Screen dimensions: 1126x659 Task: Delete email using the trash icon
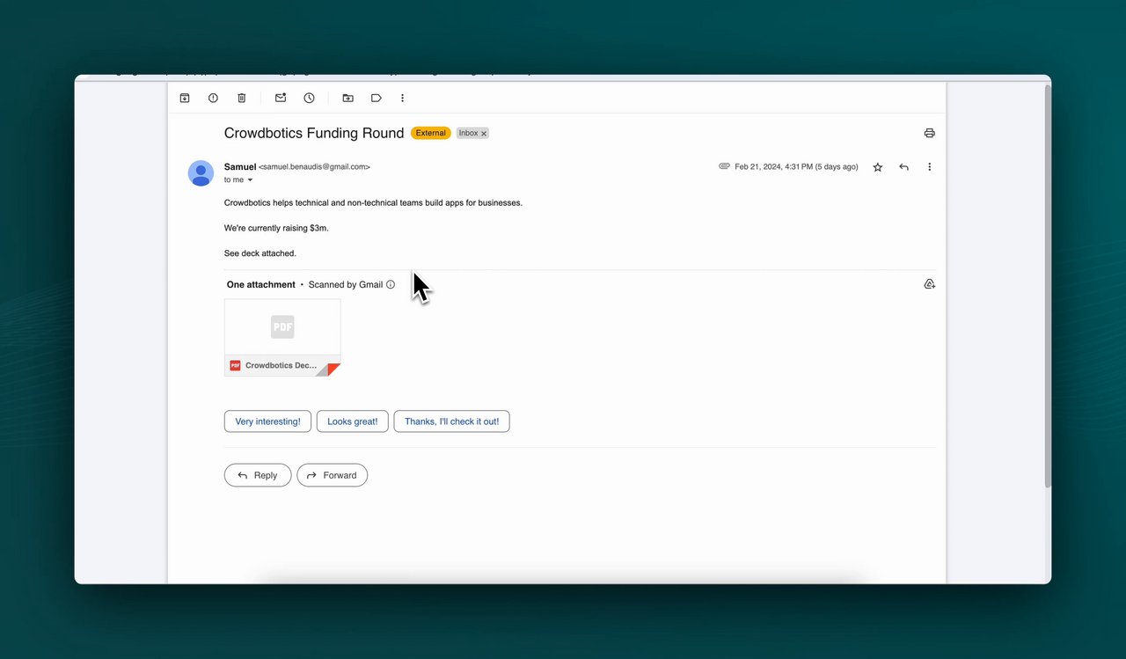coord(242,99)
